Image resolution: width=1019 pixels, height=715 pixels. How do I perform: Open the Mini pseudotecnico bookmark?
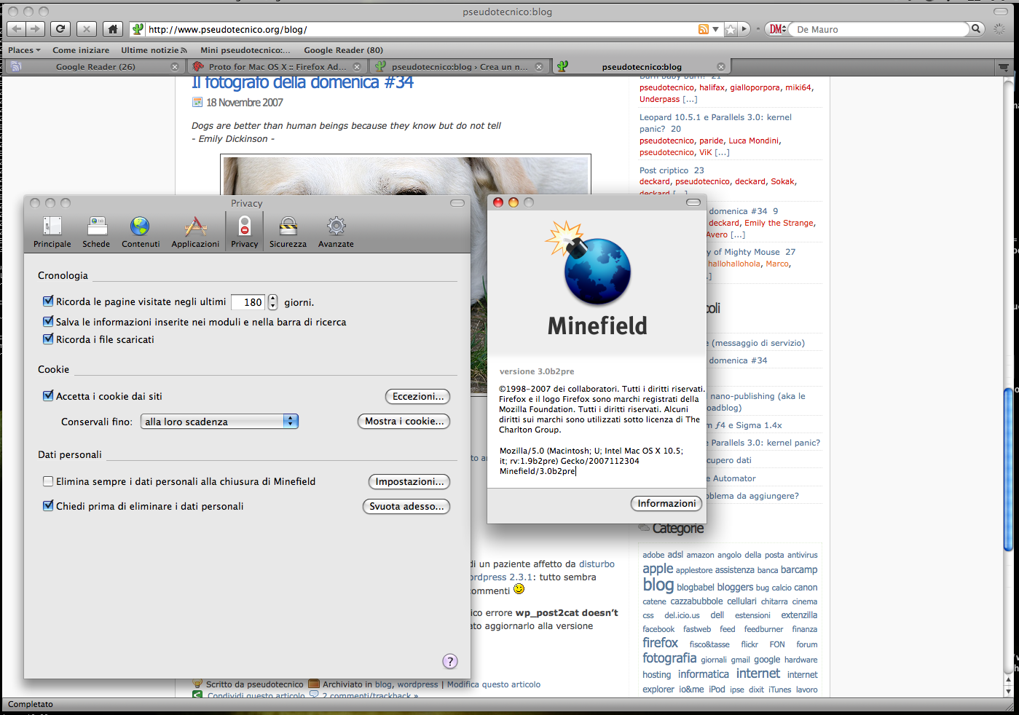click(x=245, y=50)
